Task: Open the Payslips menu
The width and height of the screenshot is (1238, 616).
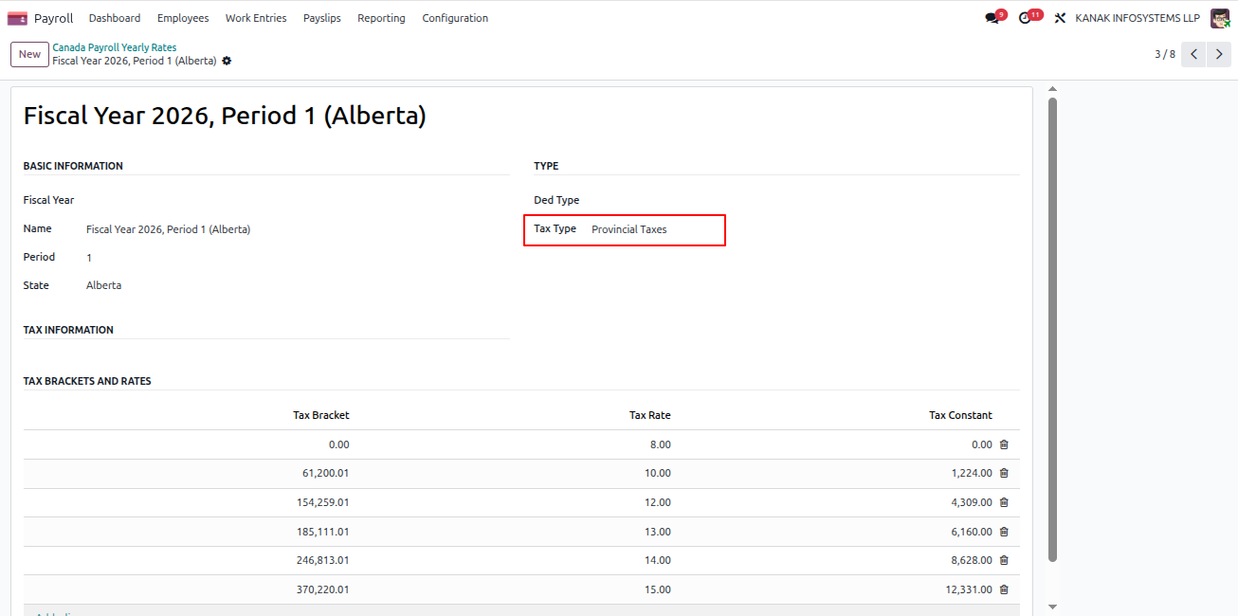Action: pyautogui.click(x=322, y=18)
